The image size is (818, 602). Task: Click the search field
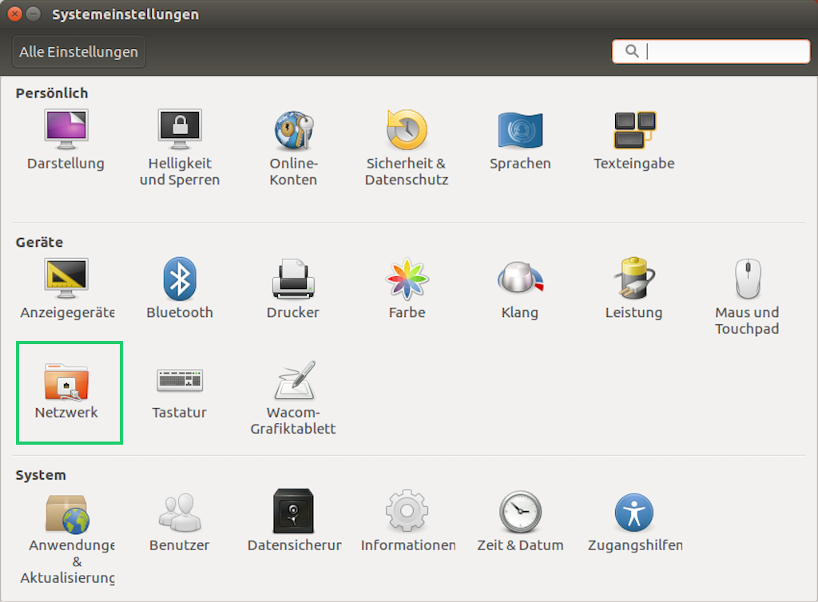coord(711,51)
